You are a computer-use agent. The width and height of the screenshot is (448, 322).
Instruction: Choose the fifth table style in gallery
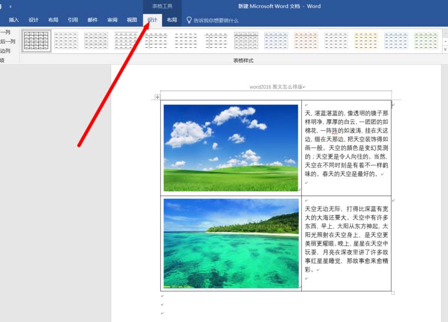156,41
